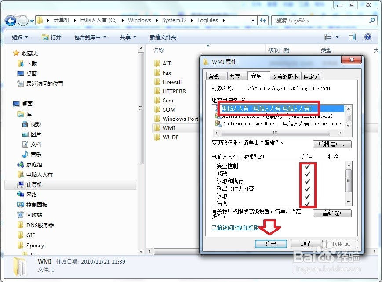Click the 打开 toolbar button
This screenshot has width=382, height=282.
pos(52,37)
